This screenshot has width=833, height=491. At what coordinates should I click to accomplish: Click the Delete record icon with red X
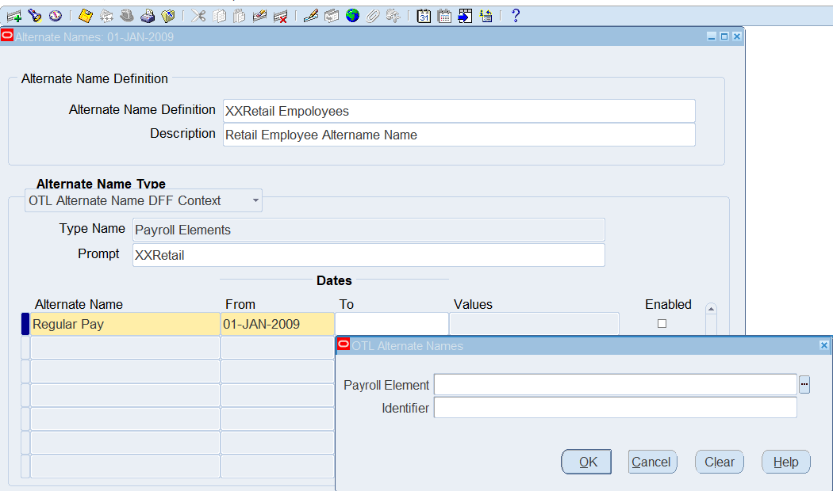click(x=280, y=16)
